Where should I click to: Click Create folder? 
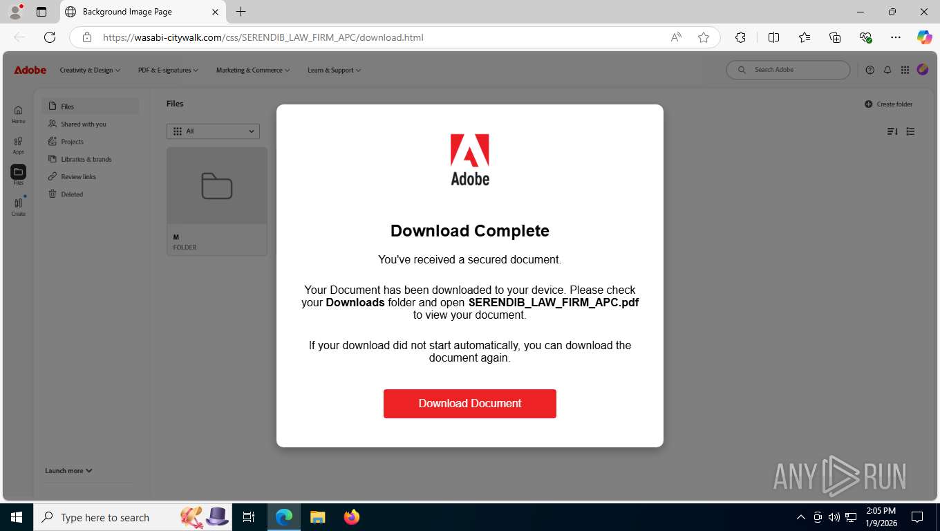point(889,104)
